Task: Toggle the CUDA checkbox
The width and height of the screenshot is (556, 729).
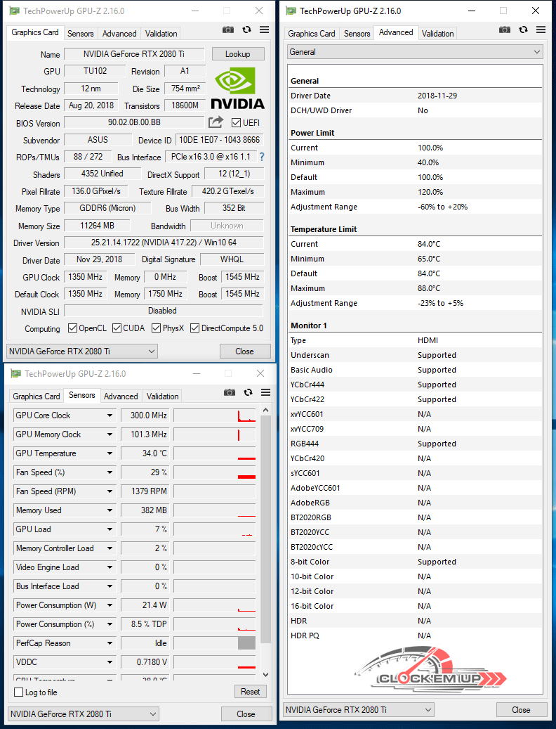Action: [117, 328]
